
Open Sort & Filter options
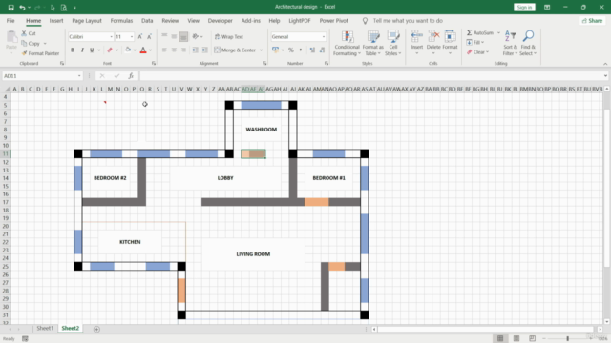click(x=510, y=43)
